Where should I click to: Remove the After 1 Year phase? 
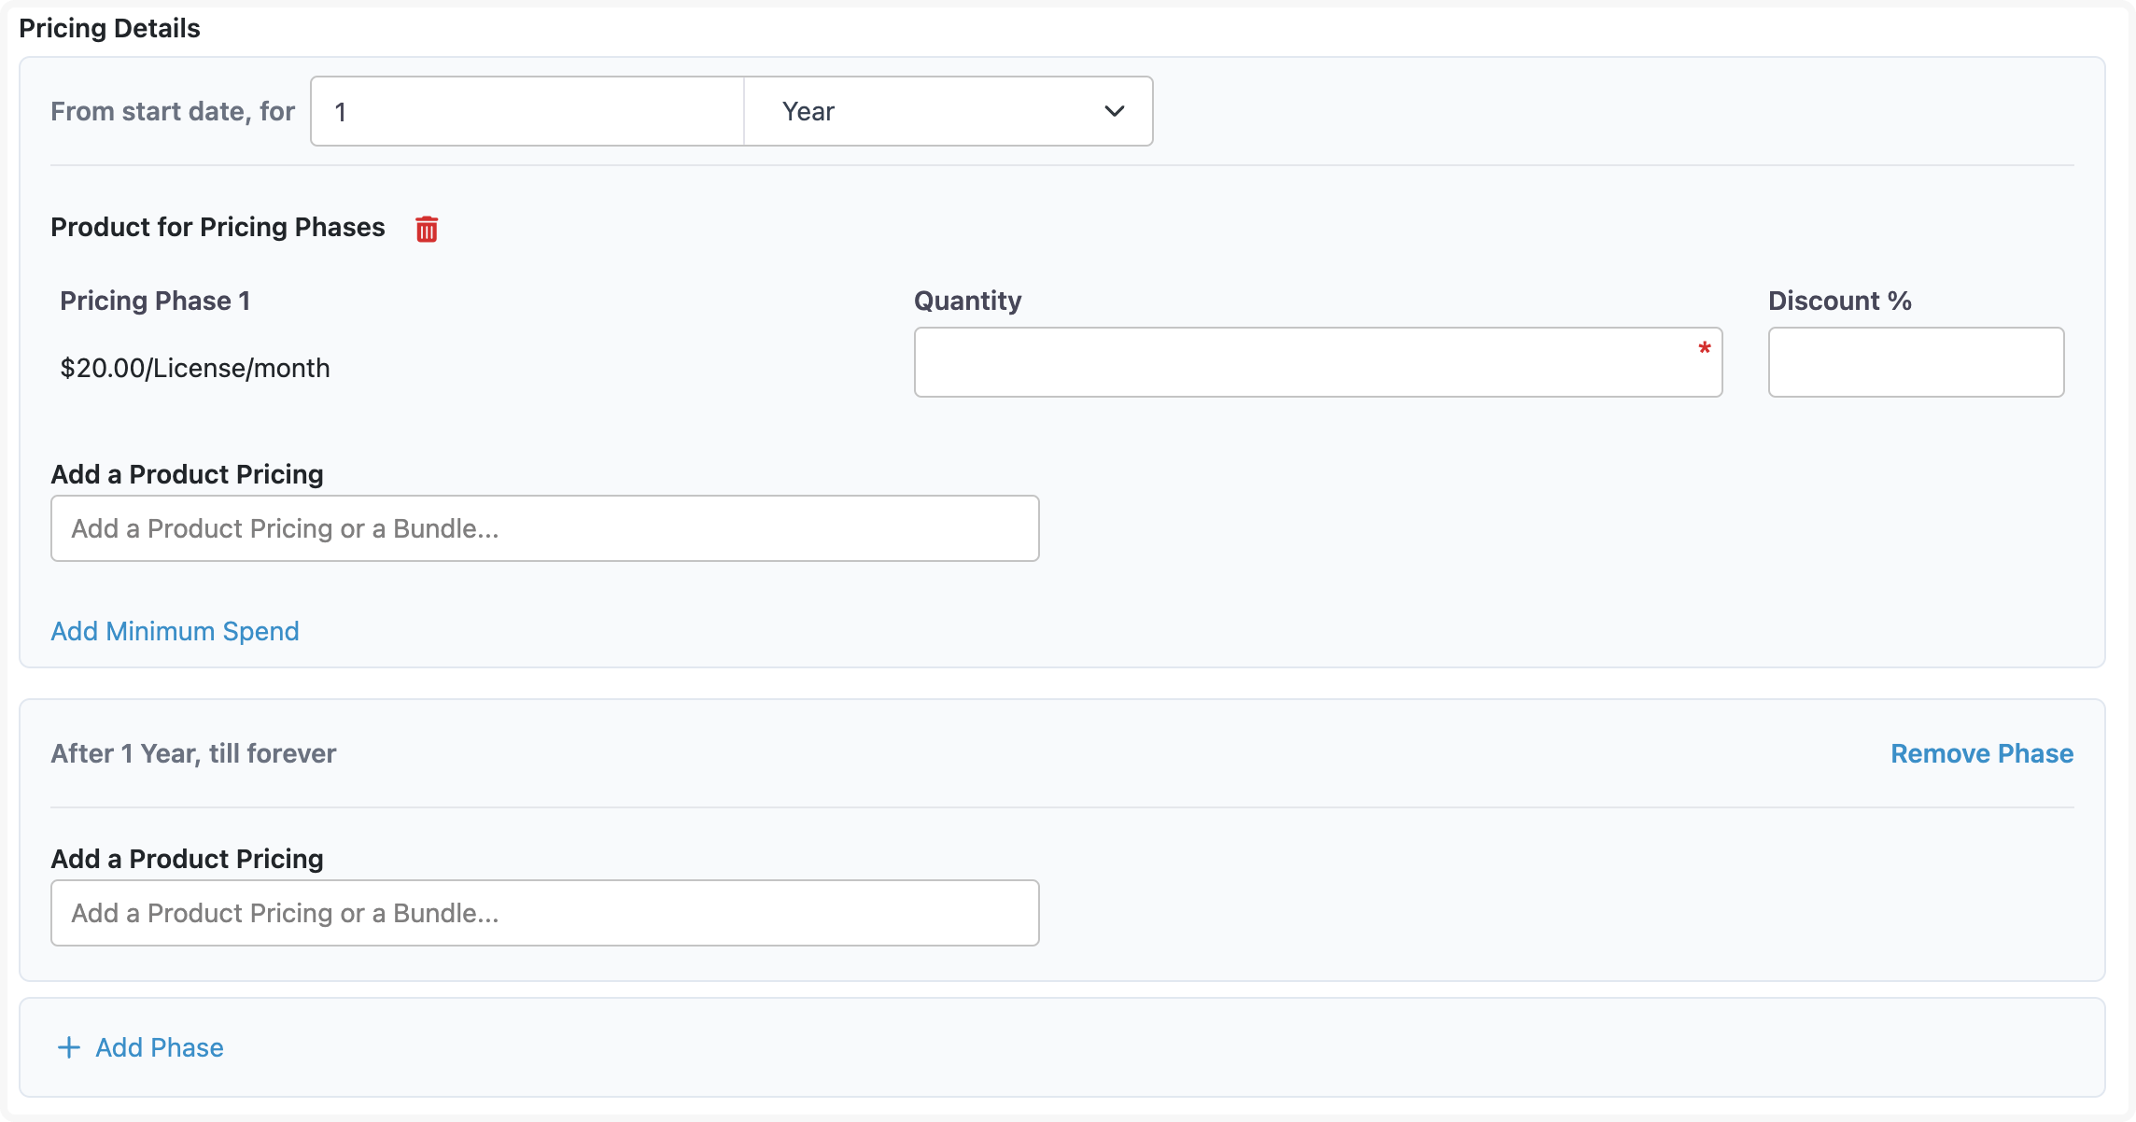[x=1981, y=753]
